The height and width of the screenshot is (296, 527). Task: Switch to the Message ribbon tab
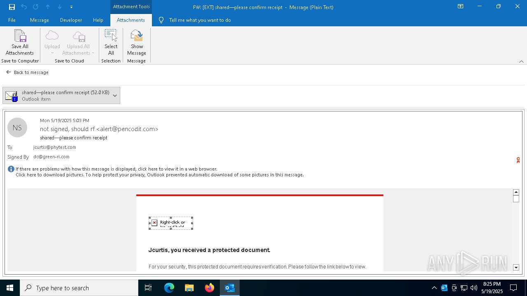40,20
